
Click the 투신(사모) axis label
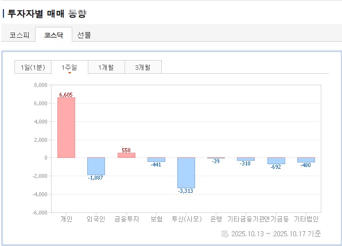[186, 219]
